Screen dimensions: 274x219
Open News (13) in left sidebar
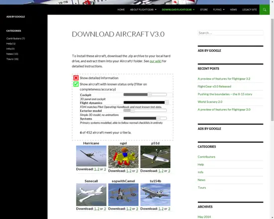(12, 54)
